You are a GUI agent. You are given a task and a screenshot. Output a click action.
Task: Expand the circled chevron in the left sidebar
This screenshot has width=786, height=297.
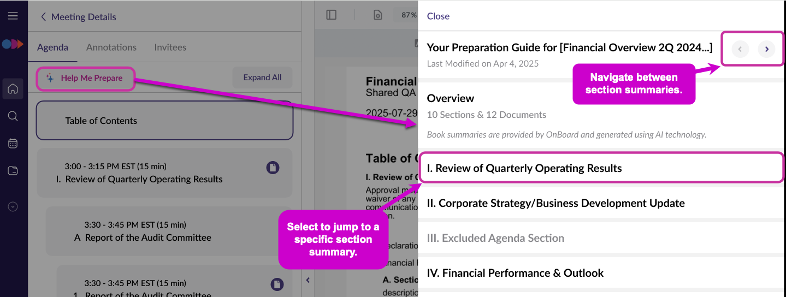pyautogui.click(x=13, y=207)
